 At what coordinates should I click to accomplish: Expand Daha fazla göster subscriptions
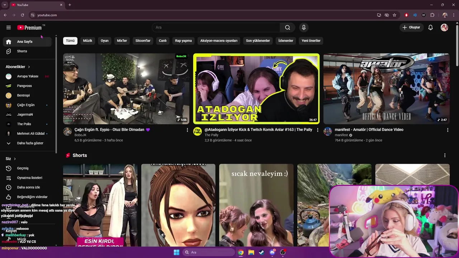click(x=27, y=143)
